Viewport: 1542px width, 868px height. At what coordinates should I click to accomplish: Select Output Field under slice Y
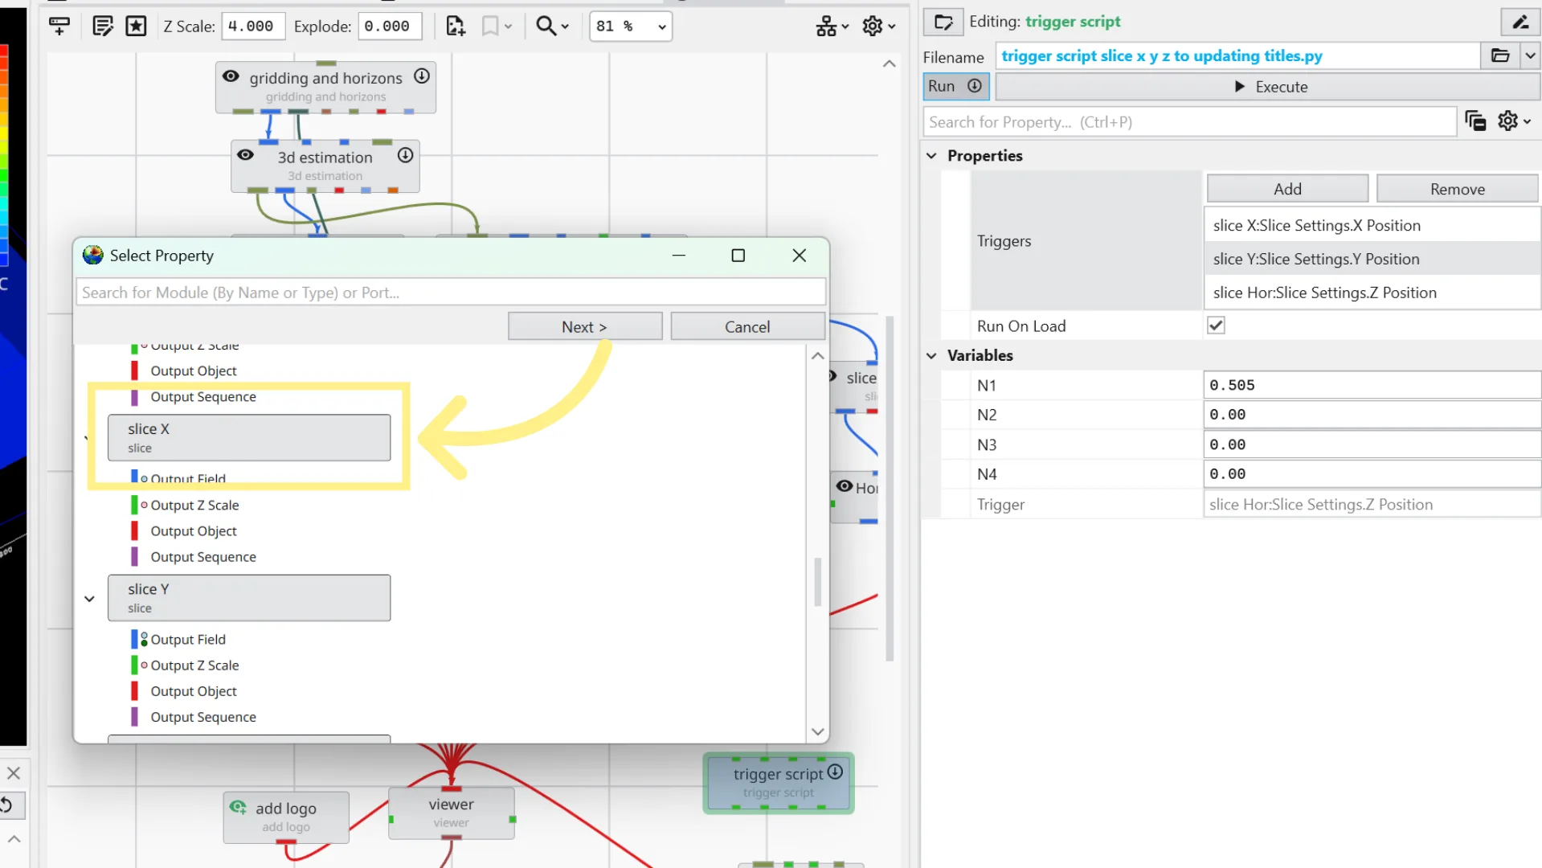188,639
